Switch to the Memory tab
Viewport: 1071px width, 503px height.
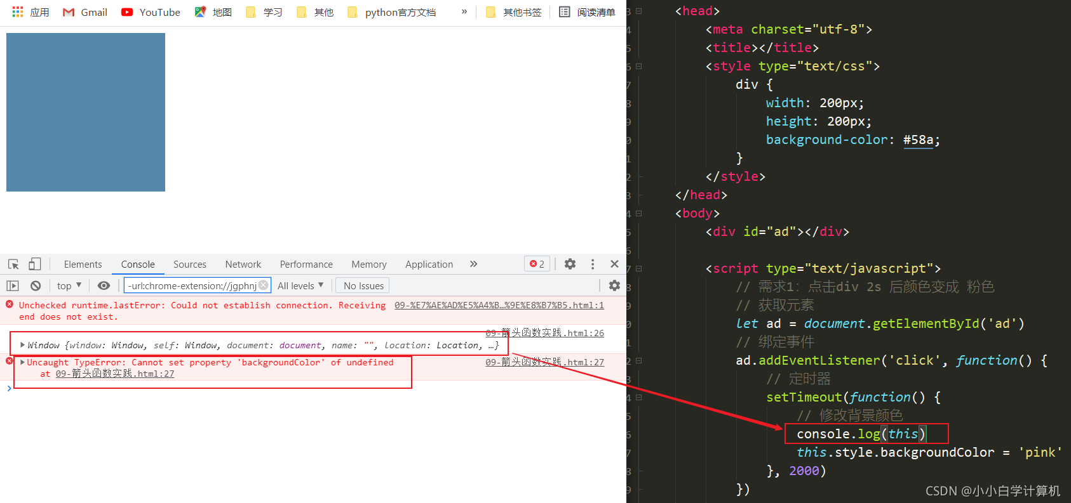369,265
